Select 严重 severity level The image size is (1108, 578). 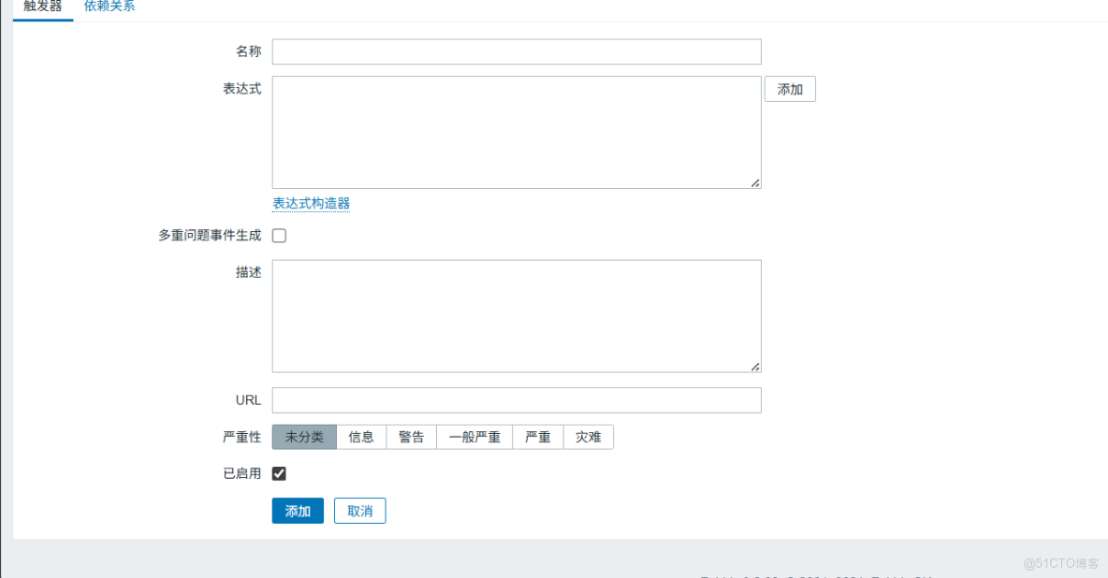point(537,437)
